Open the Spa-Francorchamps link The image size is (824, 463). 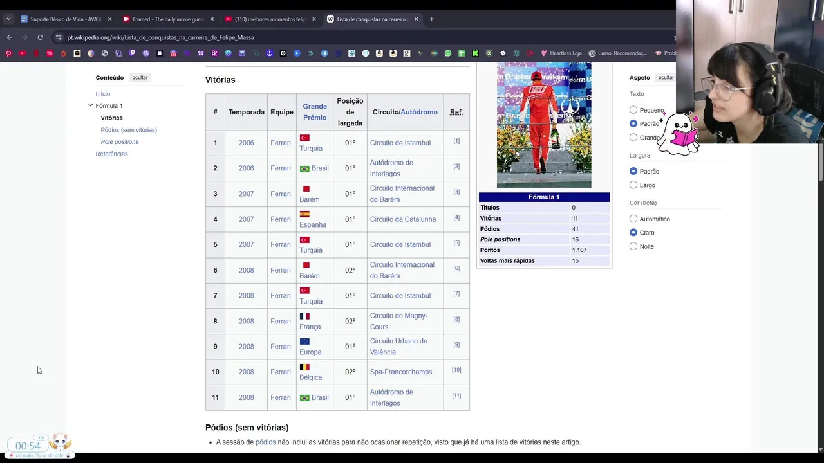tap(401, 372)
